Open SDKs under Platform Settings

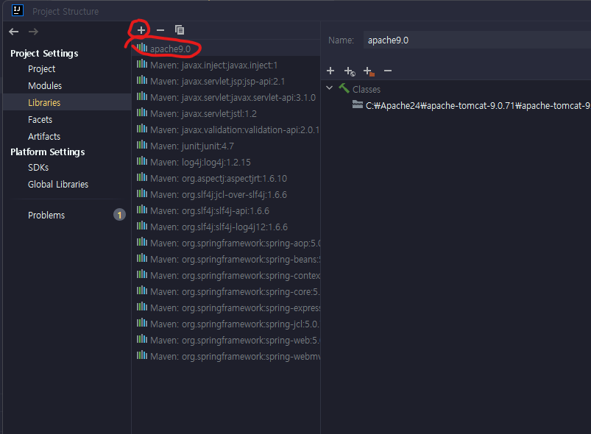pos(38,167)
